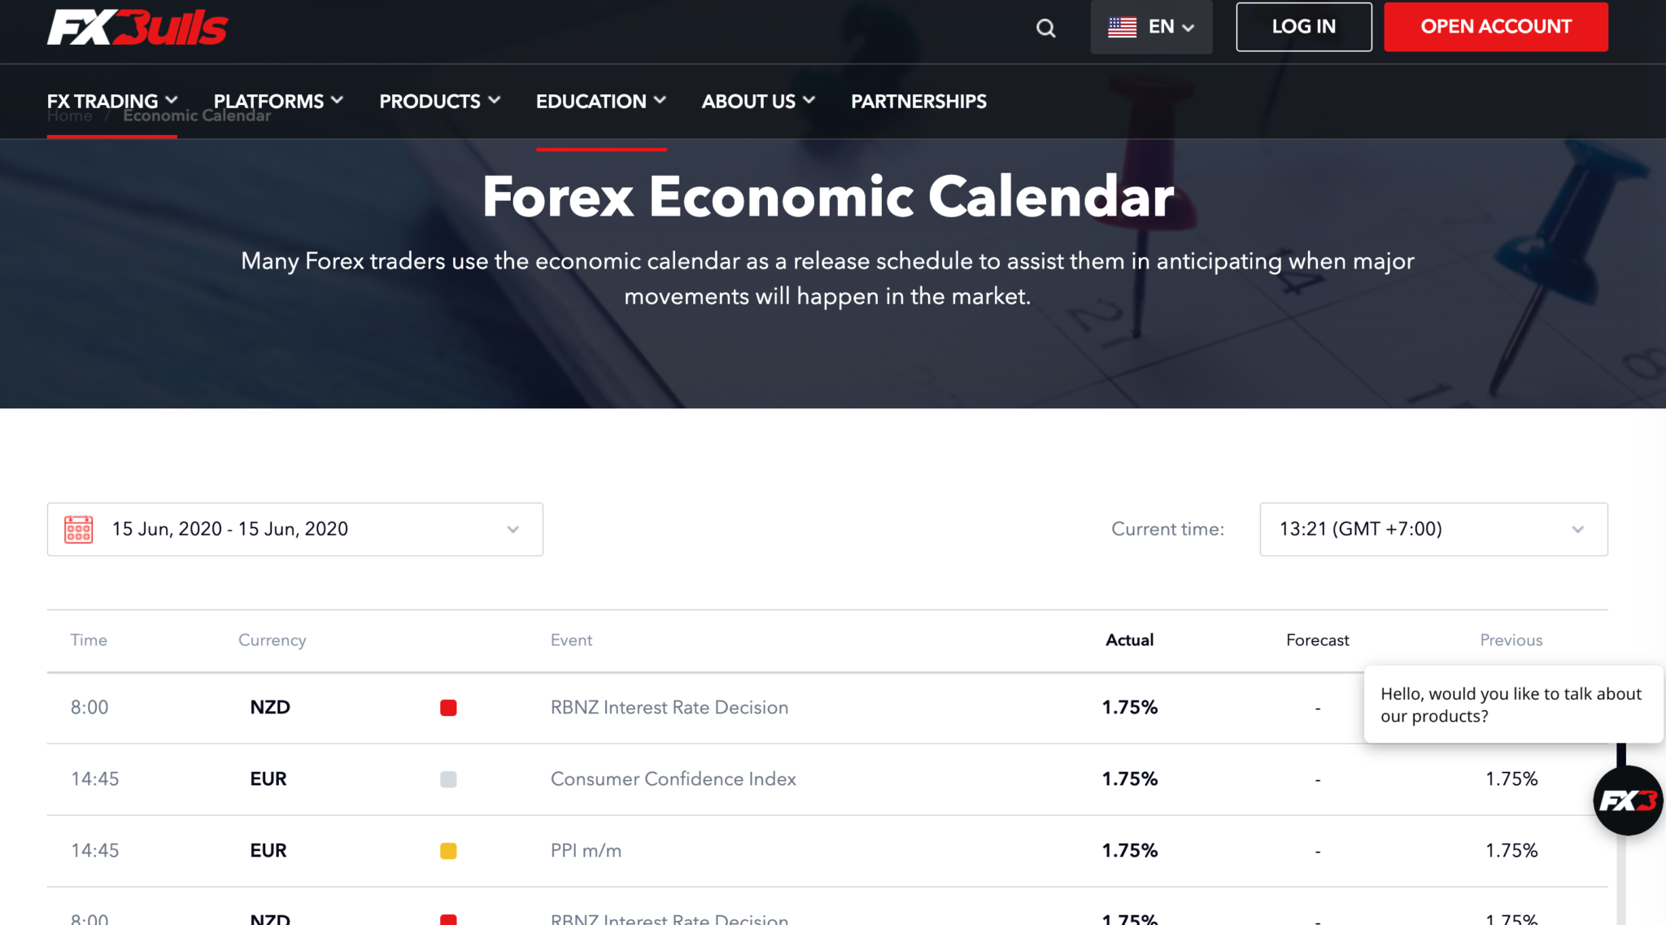Go to the PARTNERSHIPS page
1666x925 pixels.
pos(918,101)
